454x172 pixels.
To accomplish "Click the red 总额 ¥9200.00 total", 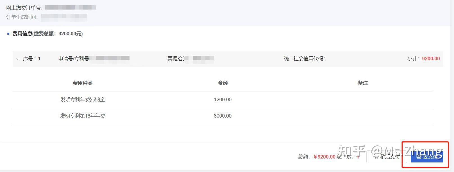I will [x=324, y=157].
